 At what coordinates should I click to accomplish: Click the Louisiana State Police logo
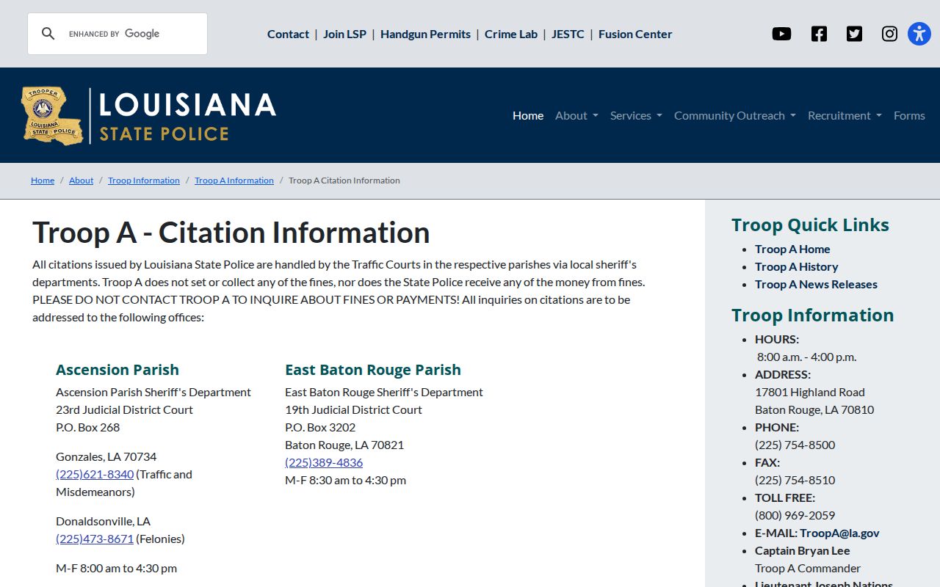point(148,115)
